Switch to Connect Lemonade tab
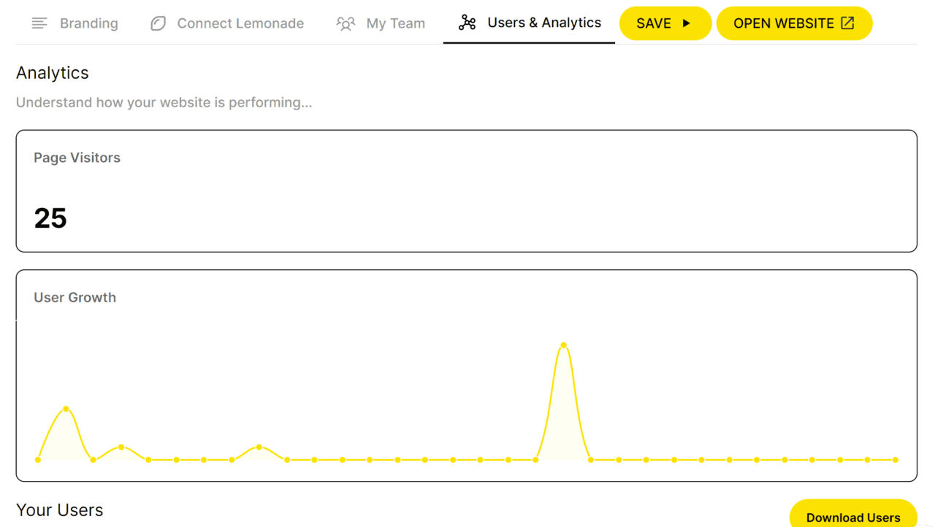The image size is (935, 527). point(240,23)
